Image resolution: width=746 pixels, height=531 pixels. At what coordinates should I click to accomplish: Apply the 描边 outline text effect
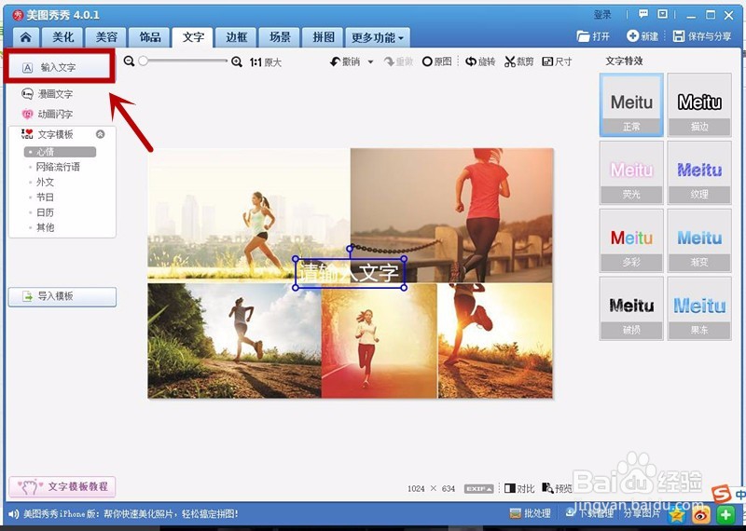(x=699, y=105)
